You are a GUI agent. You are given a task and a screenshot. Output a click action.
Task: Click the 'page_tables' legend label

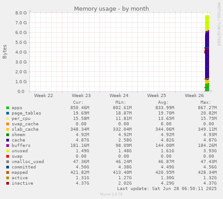tap(26, 113)
